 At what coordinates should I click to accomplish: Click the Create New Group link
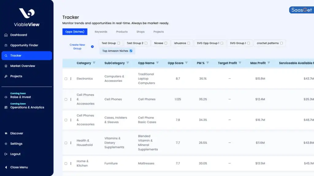(x=77, y=47)
